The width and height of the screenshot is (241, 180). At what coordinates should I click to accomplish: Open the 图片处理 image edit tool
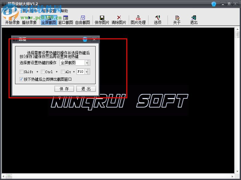(138, 20)
